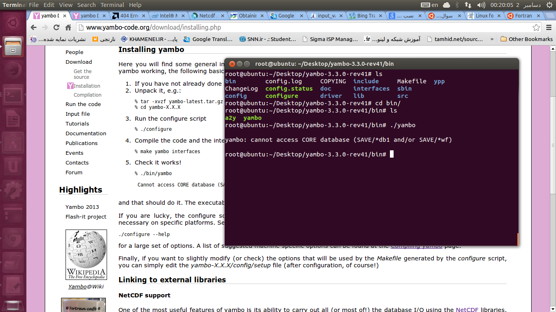Click the yambo file name in terminal
This screenshot has width=556, height=312.
pyautogui.click(x=252, y=118)
